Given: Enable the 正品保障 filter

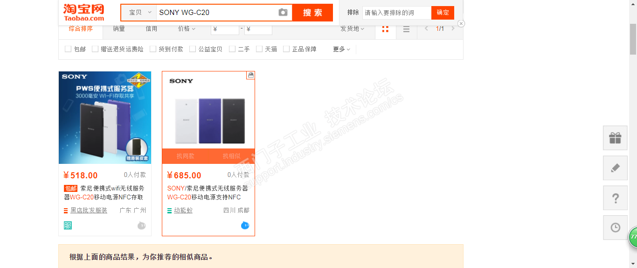Looking at the screenshot, I should tap(286, 49).
